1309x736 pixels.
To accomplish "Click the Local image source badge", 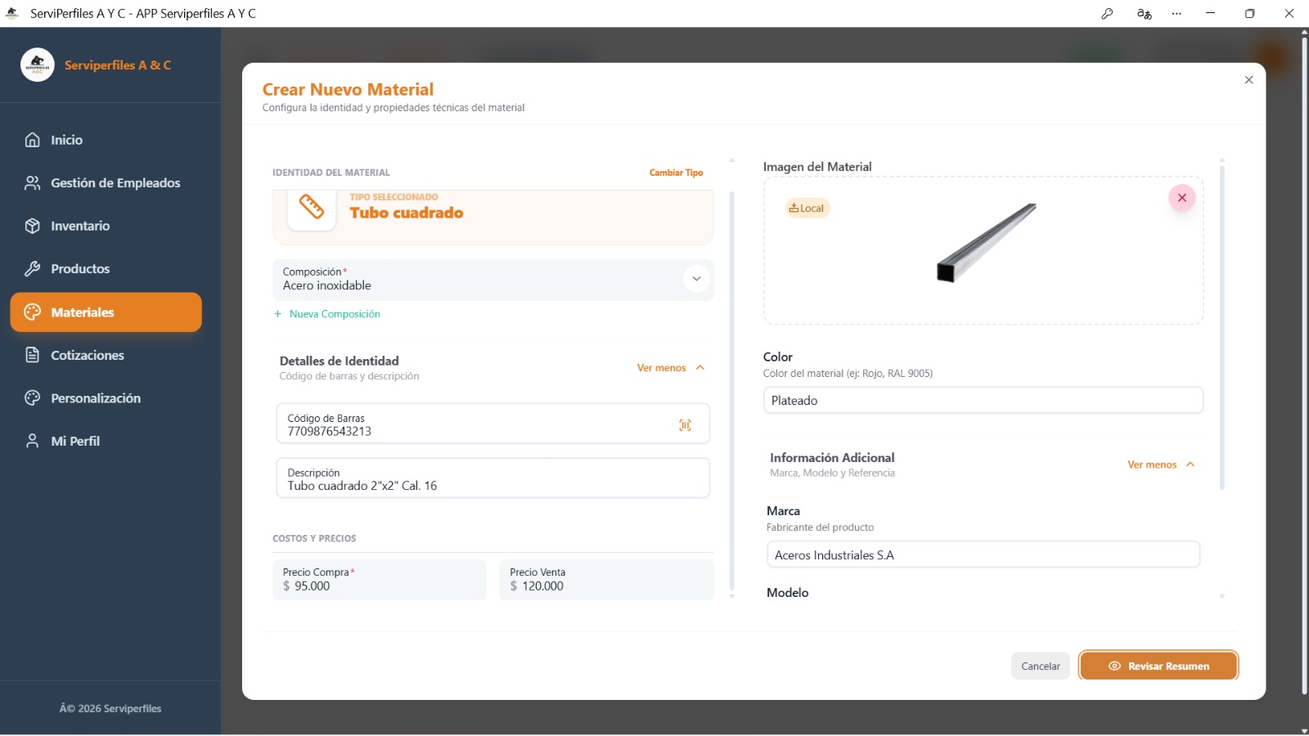I will click(807, 209).
